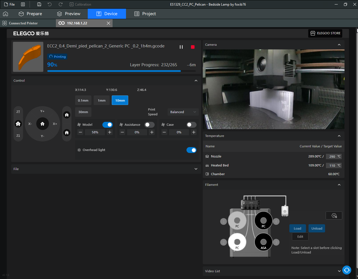Viewport: 358px width, 279px height.
Task: Pause the current print job
Action: pos(181,47)
